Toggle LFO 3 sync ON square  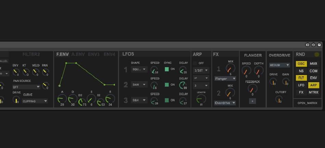tap(167, 100)
